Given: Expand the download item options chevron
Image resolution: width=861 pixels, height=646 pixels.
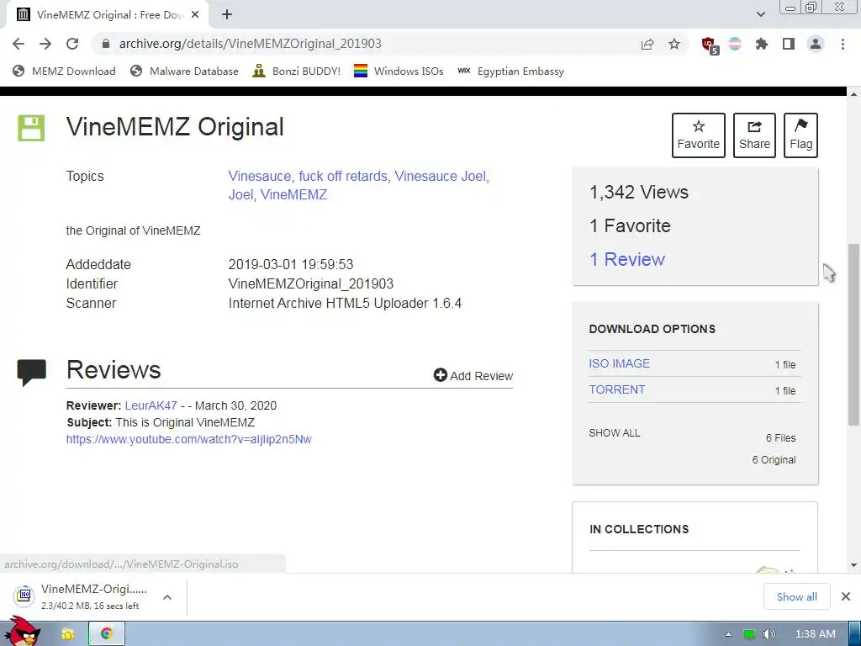Looking at the screenshot, I should click(x=167, y=597).
